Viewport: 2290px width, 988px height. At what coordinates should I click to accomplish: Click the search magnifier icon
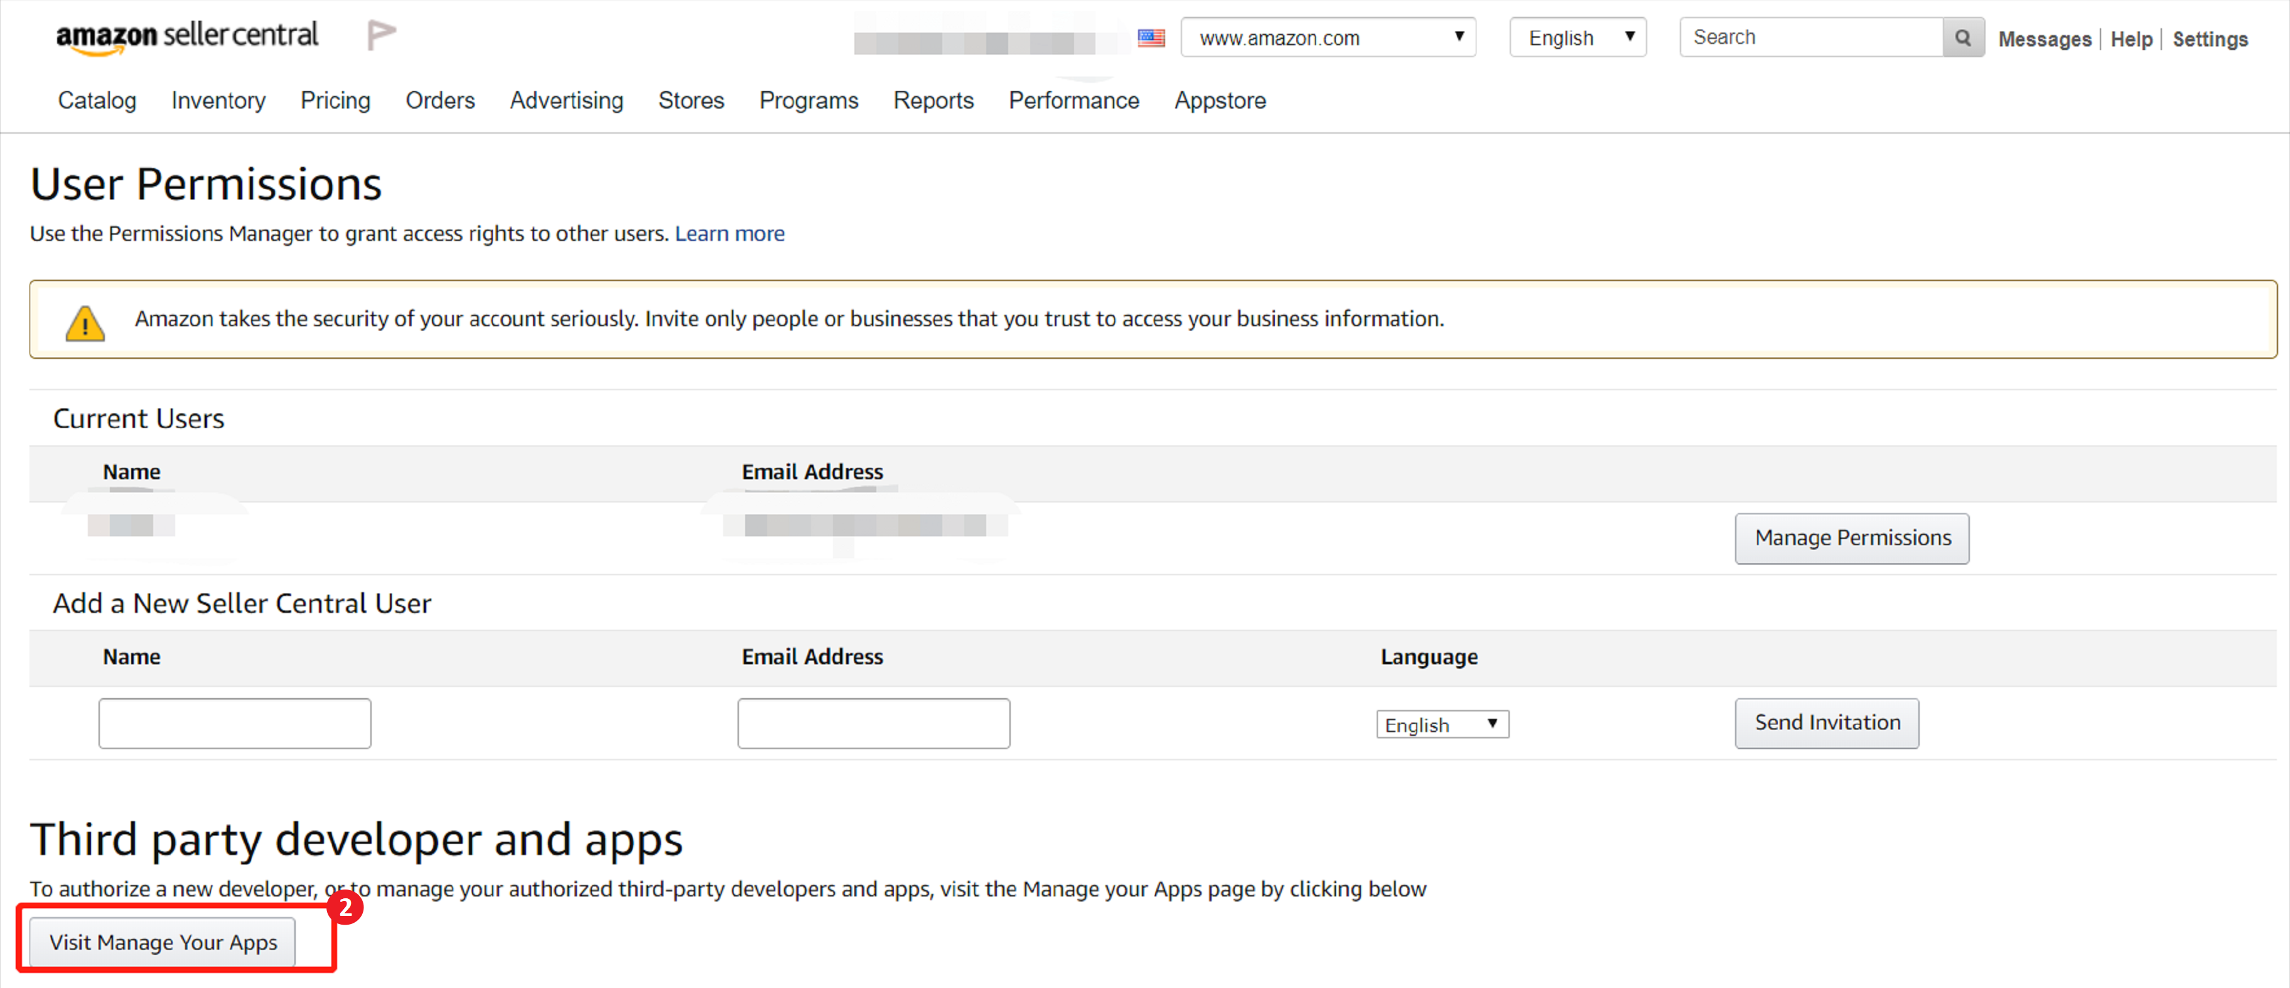coord(1963,37)
